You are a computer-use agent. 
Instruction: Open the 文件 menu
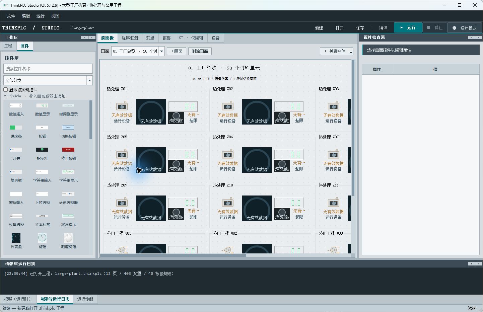[x=11, y=16]
